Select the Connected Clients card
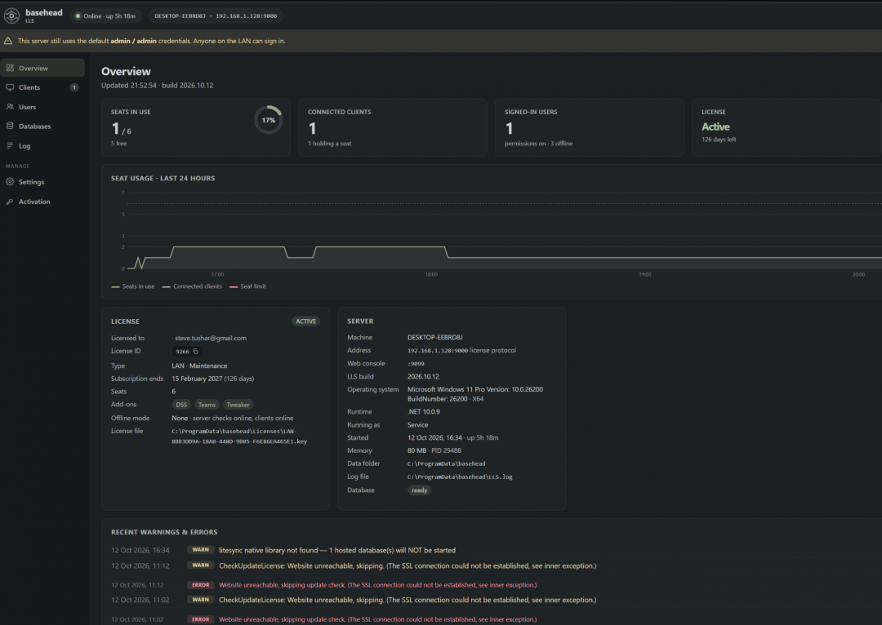This screenshot has height=625, width=882. coord(393,127)
